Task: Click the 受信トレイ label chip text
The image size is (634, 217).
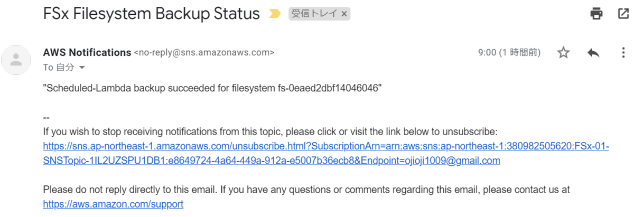Action: (x=315, y=14)
